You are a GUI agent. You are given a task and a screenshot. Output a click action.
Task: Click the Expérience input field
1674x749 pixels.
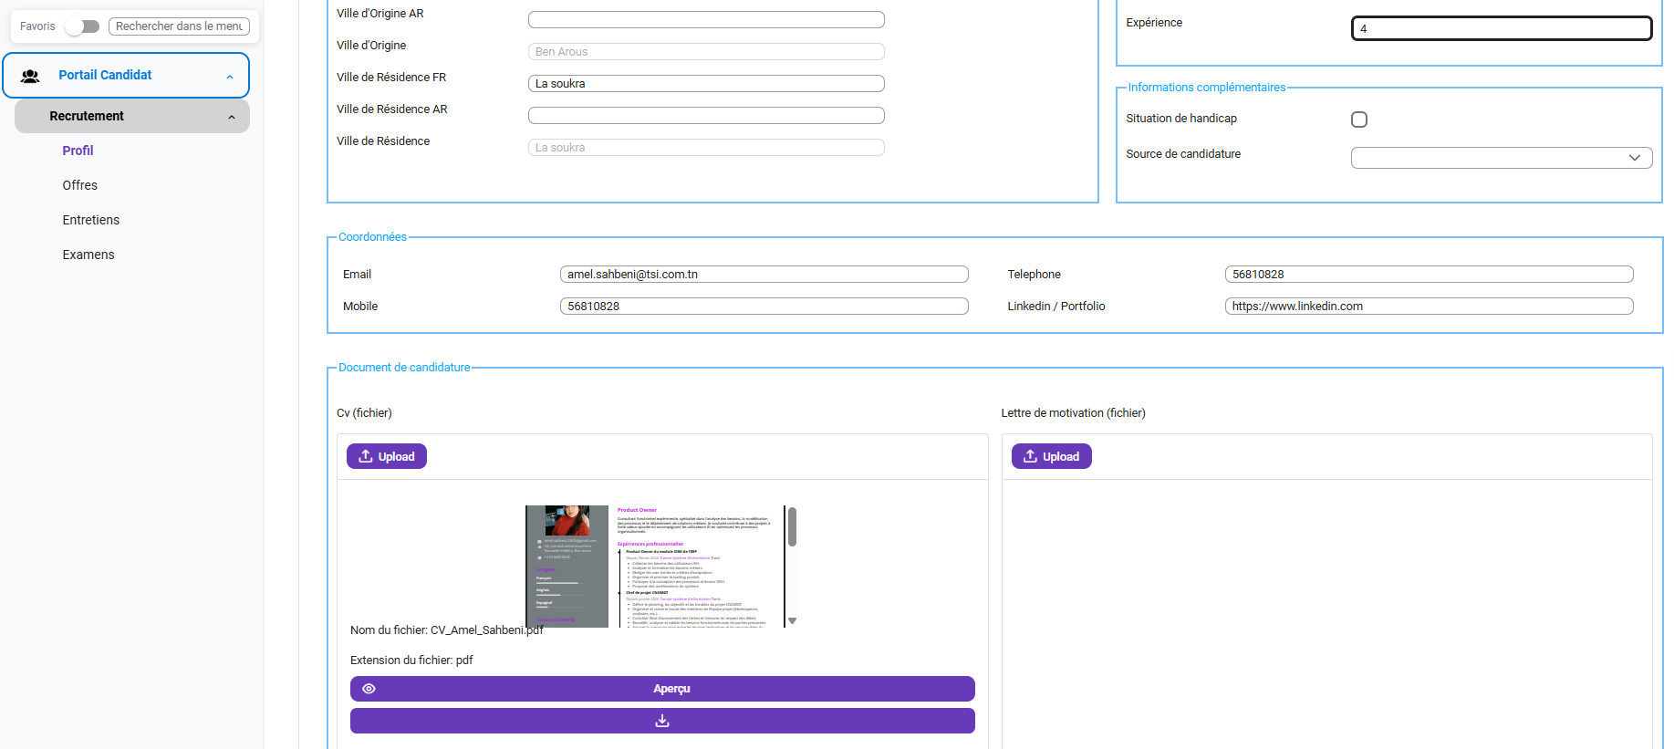(1502, 28)
